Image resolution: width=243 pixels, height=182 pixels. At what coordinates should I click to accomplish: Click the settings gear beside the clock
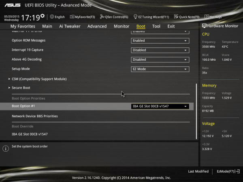click(43, 16)
